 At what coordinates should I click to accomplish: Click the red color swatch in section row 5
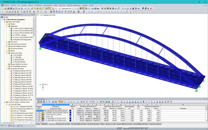(43, 118)
